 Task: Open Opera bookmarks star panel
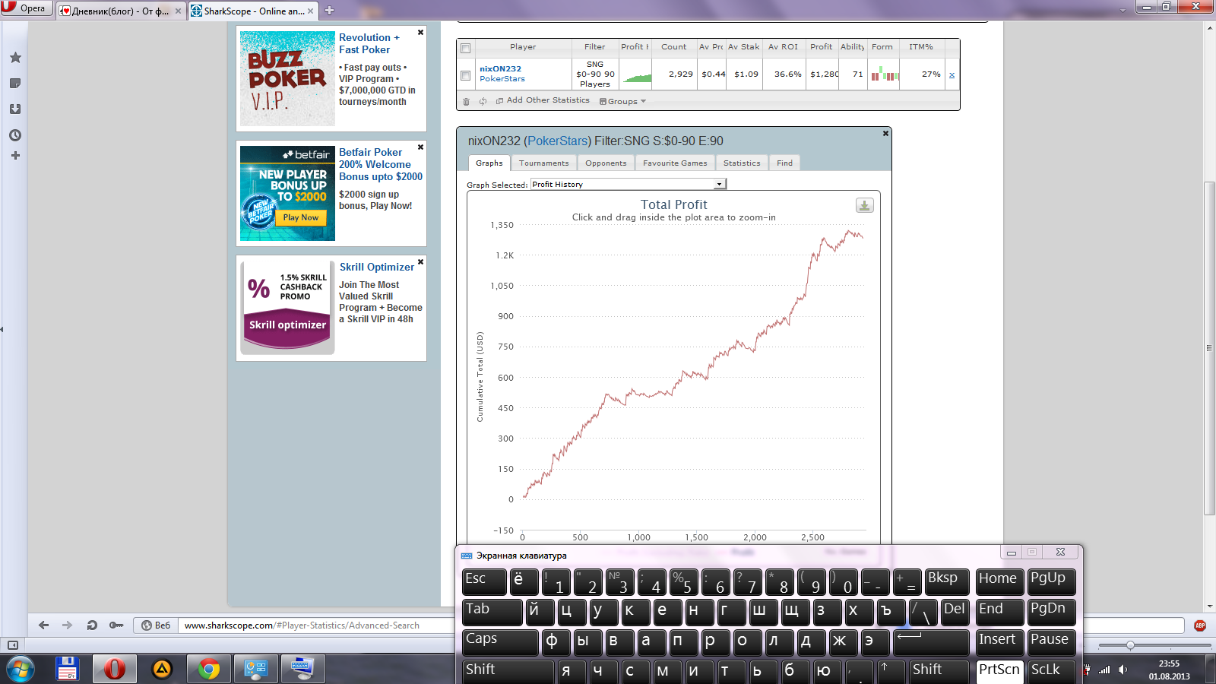tap(14, 58)
